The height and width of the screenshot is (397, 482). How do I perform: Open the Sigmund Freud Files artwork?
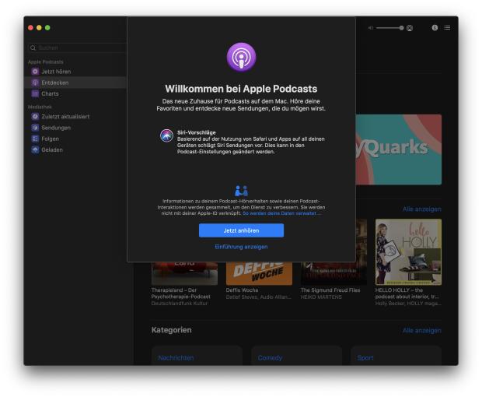coord(334,273)
